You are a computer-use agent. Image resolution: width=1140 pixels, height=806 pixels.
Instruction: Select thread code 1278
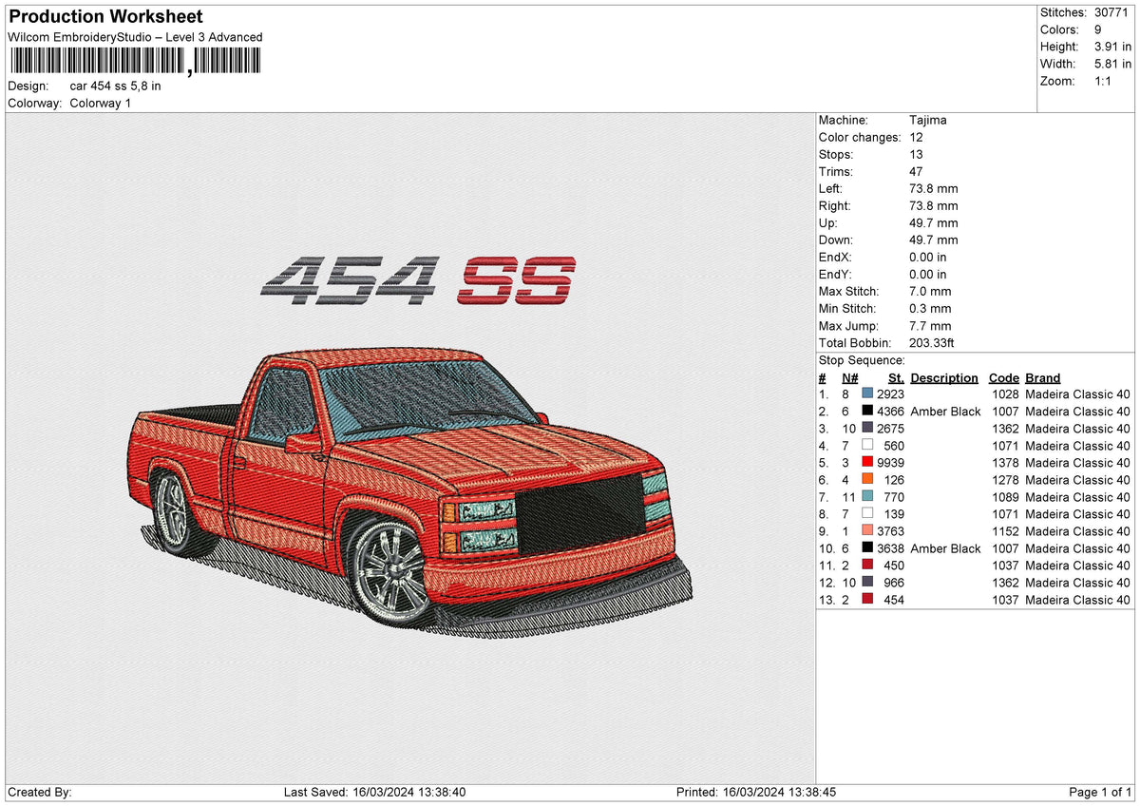pos(1004,479)
